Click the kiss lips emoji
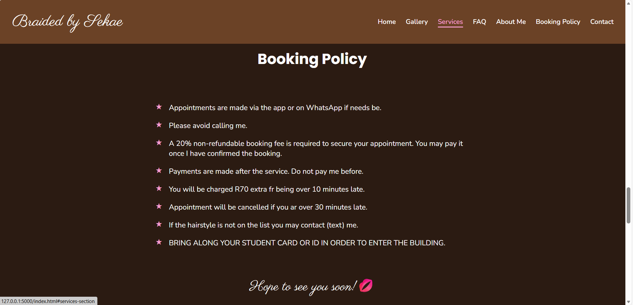 [366, 285]
